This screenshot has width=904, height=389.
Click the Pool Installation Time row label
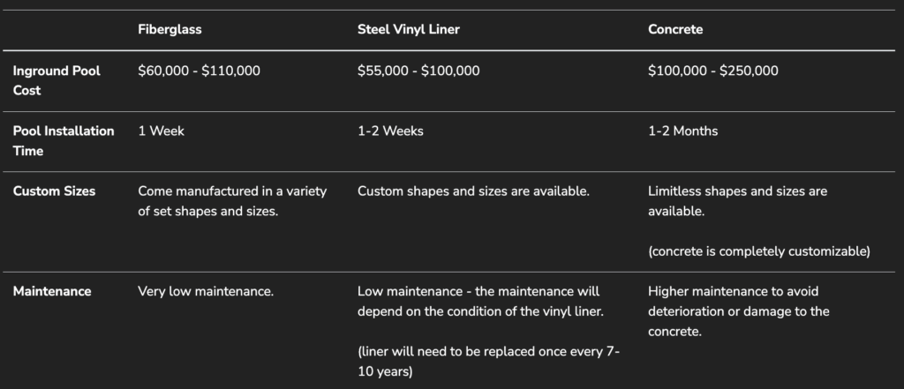(64, 140)
